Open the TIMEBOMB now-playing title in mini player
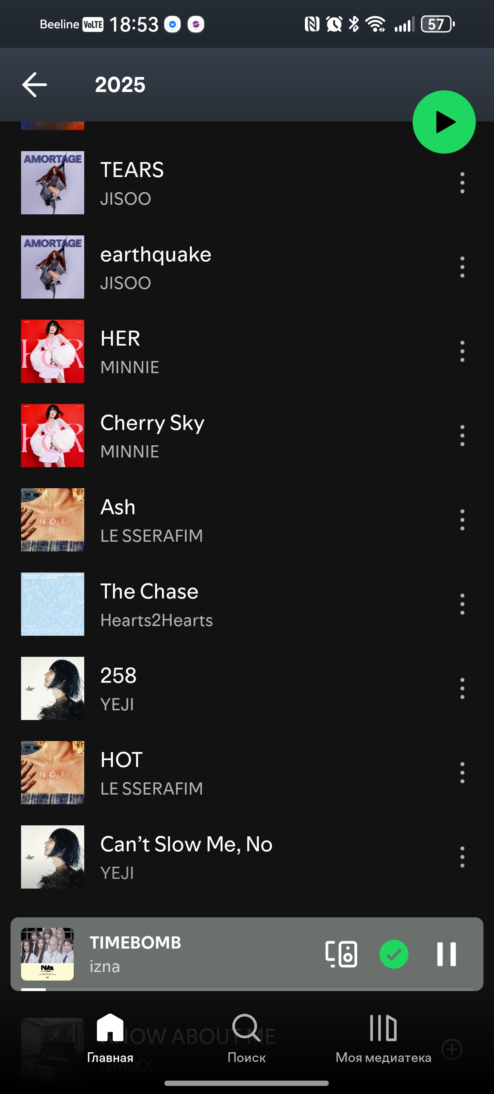 (x=135, y=942)
